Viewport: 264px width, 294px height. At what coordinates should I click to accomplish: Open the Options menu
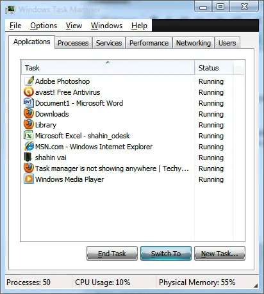click(x=44, y=26)
